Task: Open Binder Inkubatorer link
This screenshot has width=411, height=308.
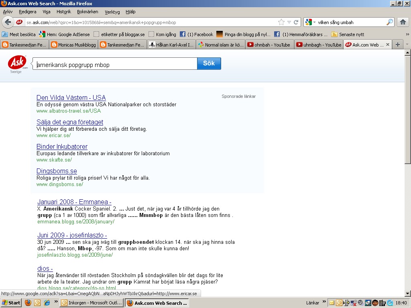Action: tap(62, 146)
